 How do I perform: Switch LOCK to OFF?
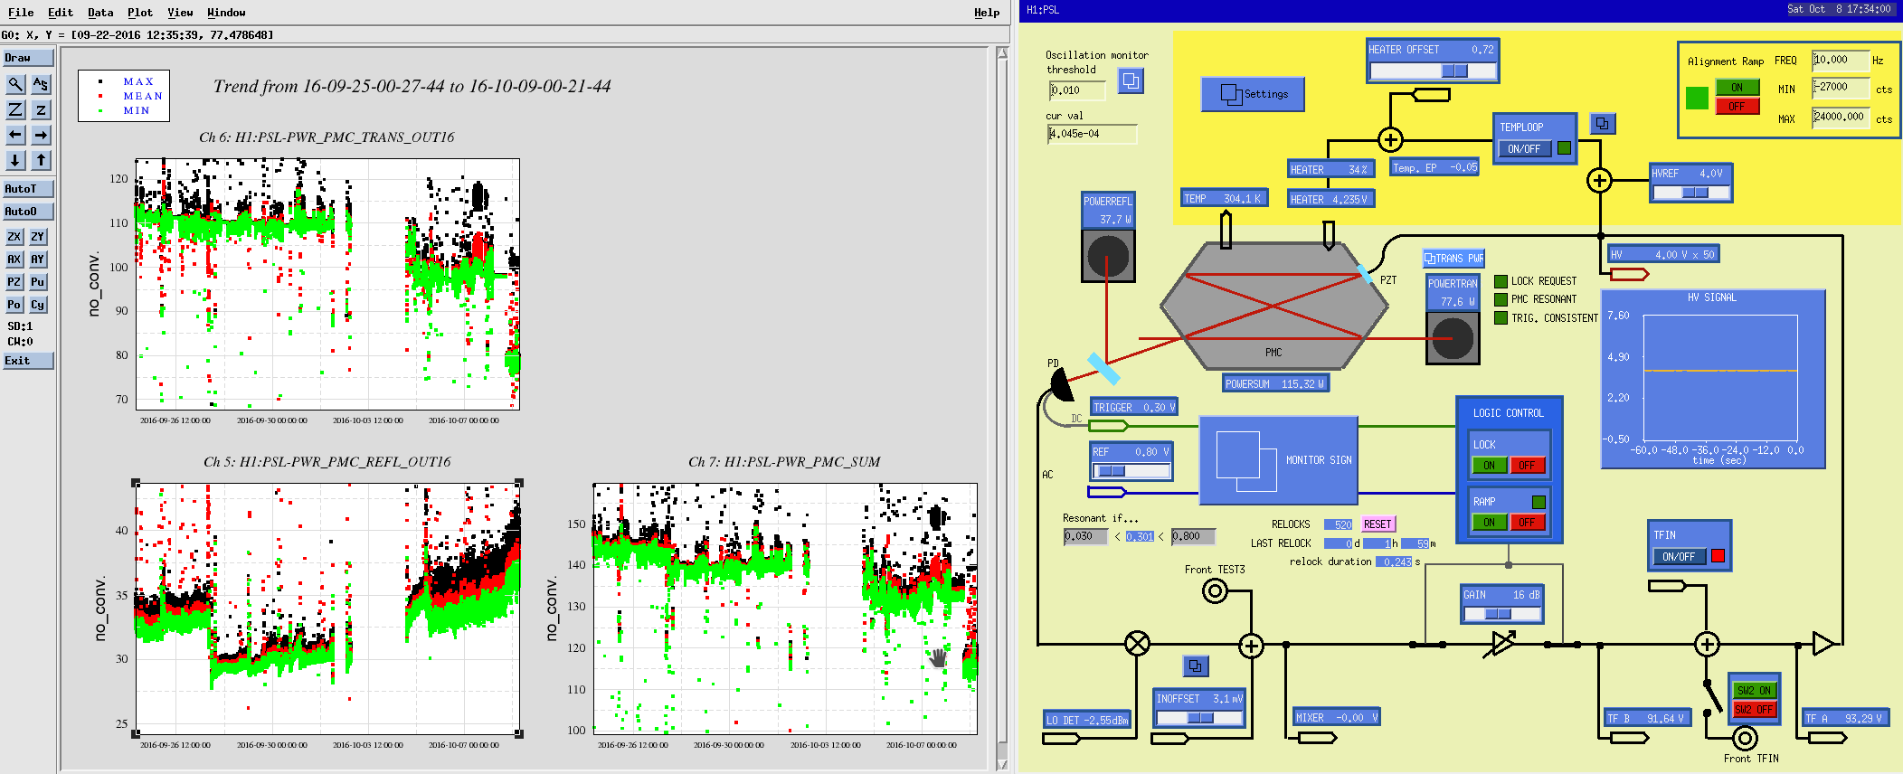tap(1527, 466)
